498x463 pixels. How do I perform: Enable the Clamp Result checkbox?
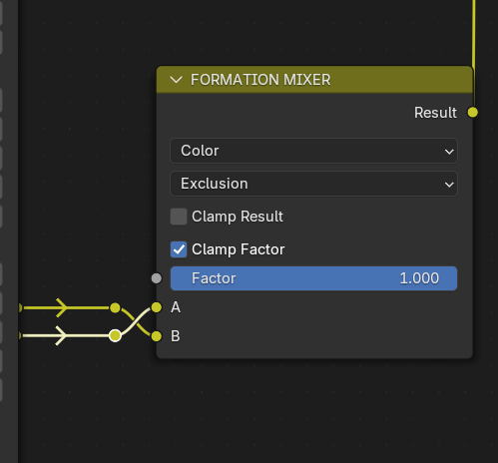(179, 217)
